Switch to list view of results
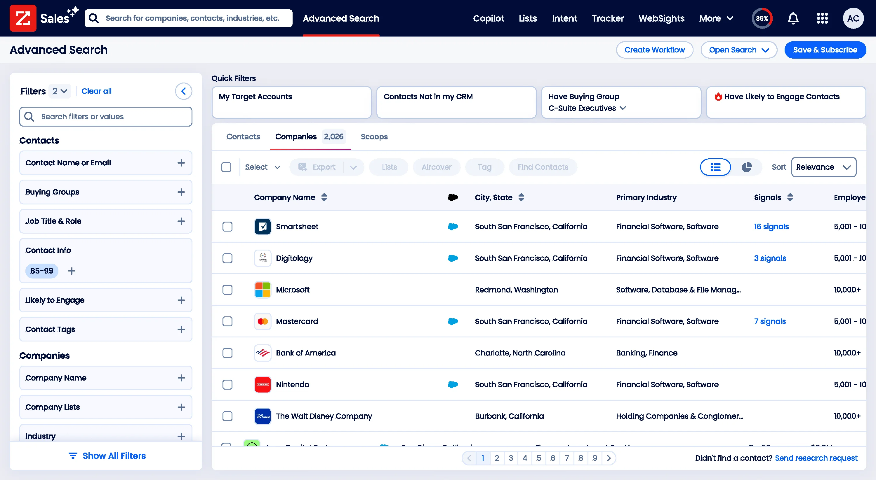Image resolution: width=876 pixels, height=480 pixels. 715,167
